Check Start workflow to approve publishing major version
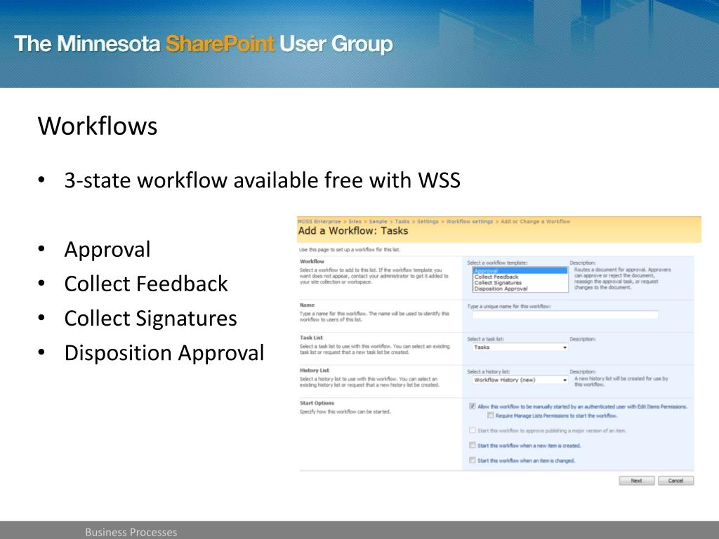Image resolution: width=719 pixels, height=539 pixels. point(473,430)
